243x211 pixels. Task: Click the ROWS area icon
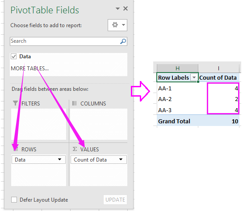tap(16, 149)
